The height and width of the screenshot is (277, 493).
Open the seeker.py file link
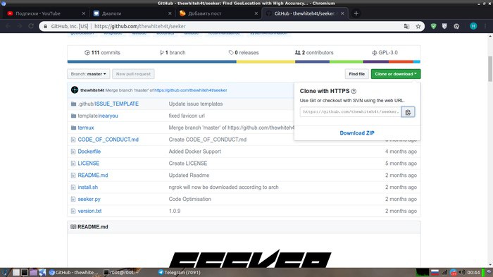tap(89, 199)
